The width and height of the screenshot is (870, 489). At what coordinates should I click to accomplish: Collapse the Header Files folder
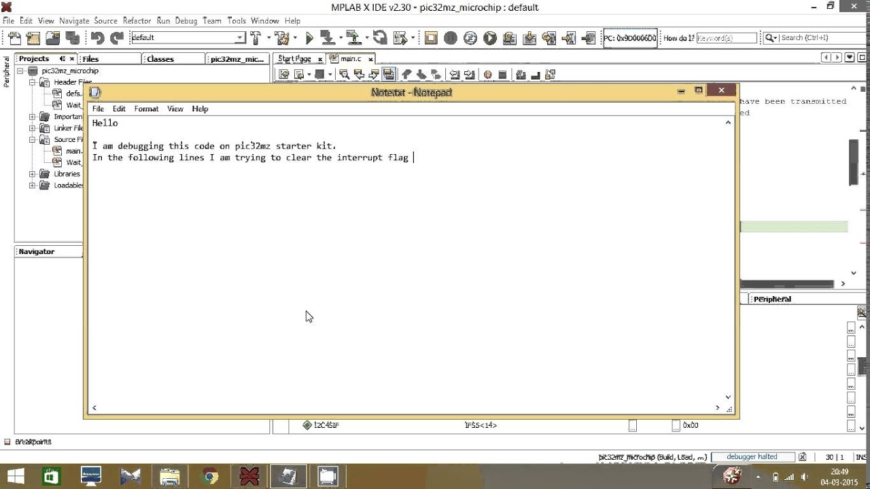32,82
